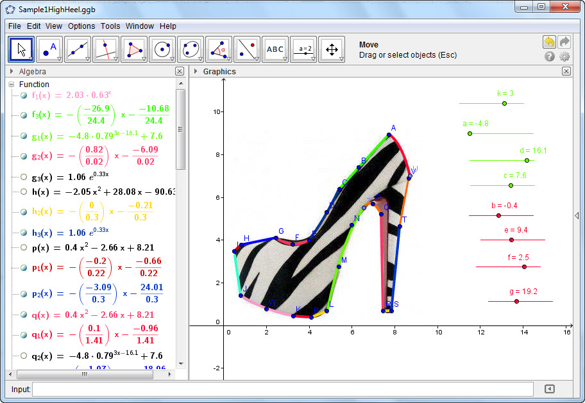Click the a = -4.8 slider handle
Screen dimensions: 585x403
[470, 133]
